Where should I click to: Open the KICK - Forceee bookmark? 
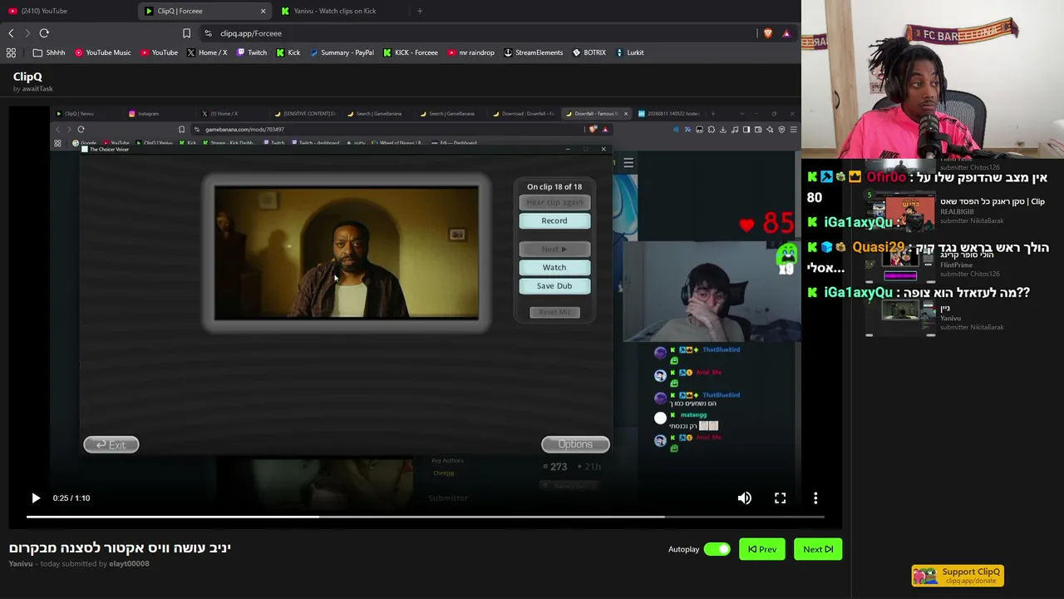(411, 52)
